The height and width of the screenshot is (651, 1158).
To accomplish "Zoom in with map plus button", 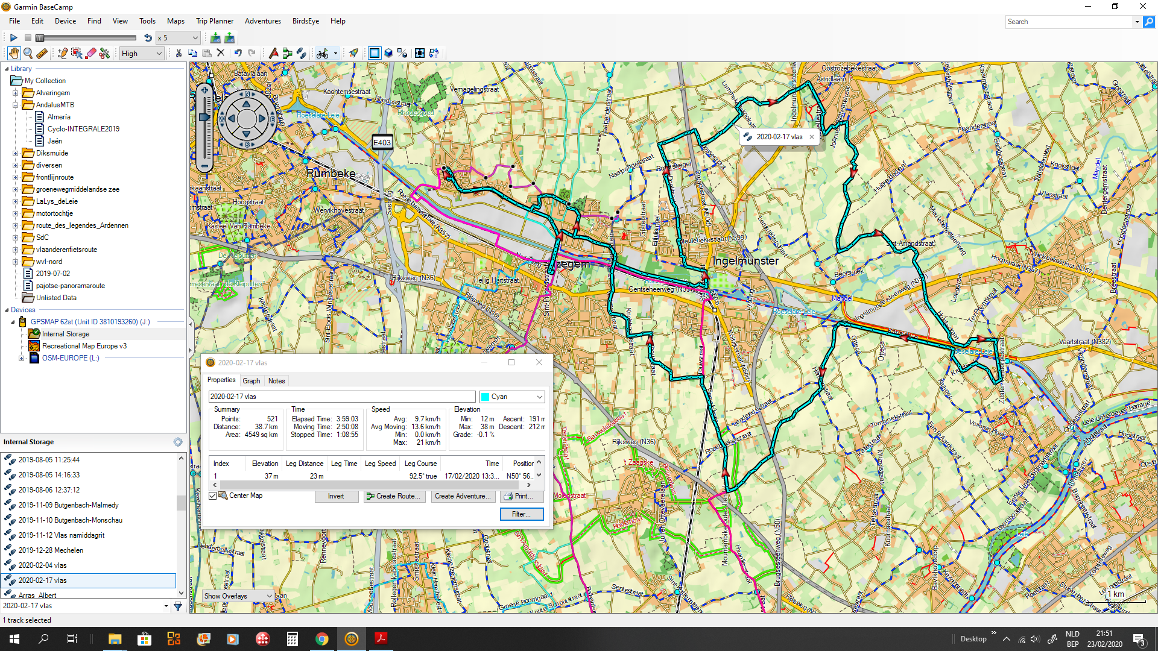I will (x=205, y=90).
